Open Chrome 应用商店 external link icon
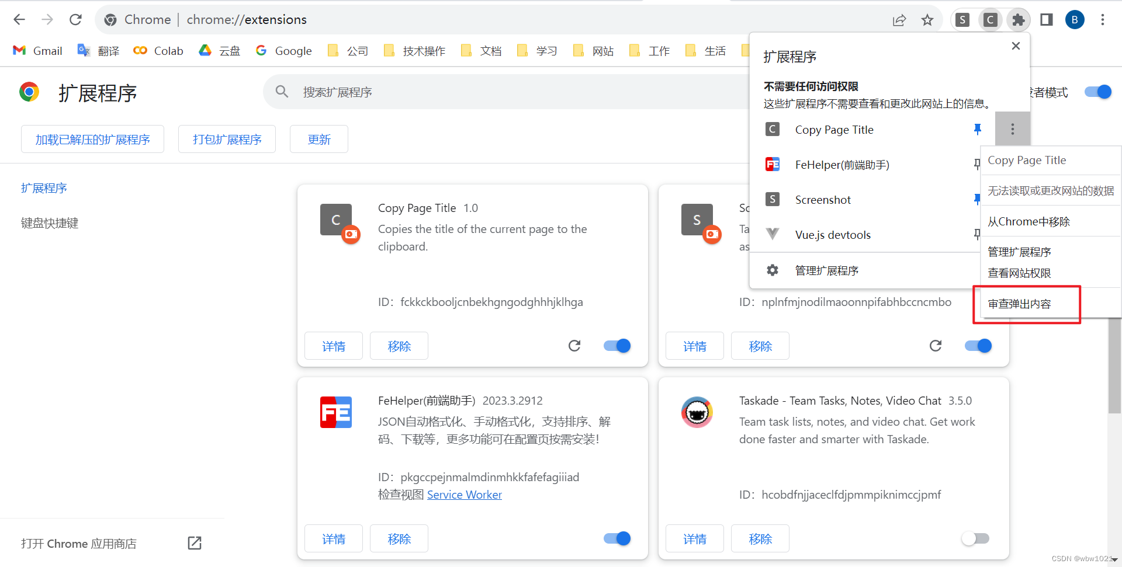Screen dimensions: 1122x567 [x=195, y=543]
